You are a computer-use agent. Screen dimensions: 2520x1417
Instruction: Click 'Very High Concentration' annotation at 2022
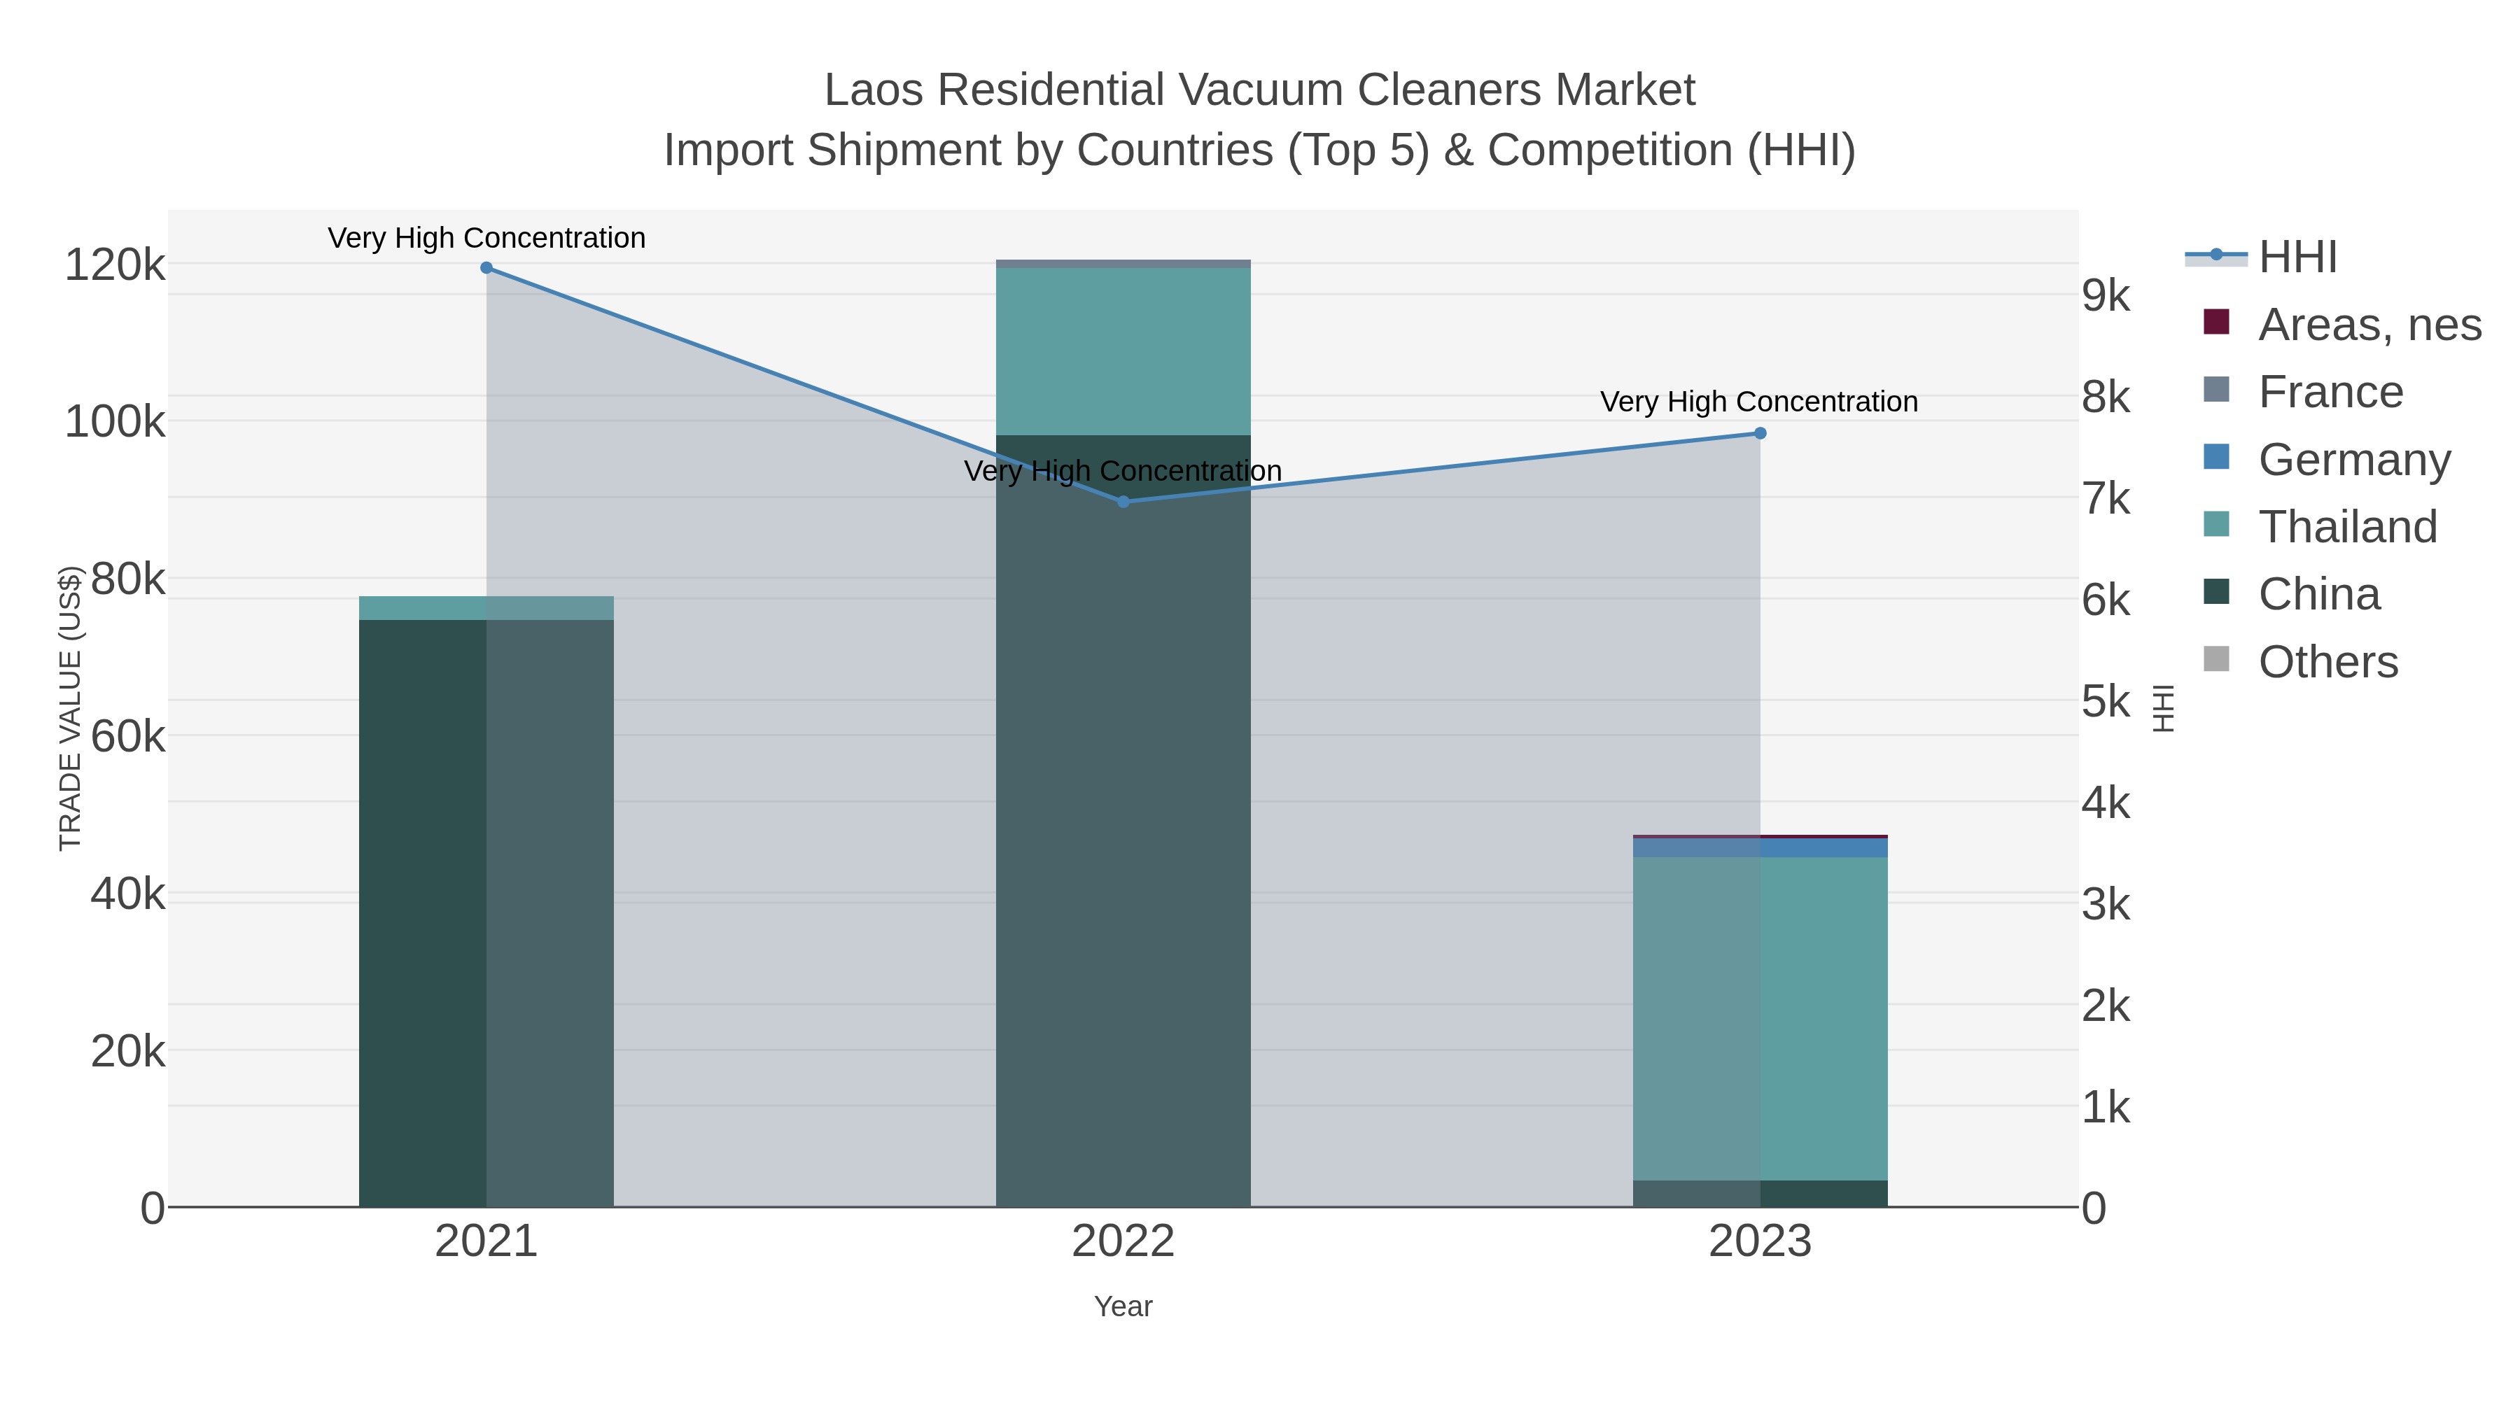click(1123, 470)
